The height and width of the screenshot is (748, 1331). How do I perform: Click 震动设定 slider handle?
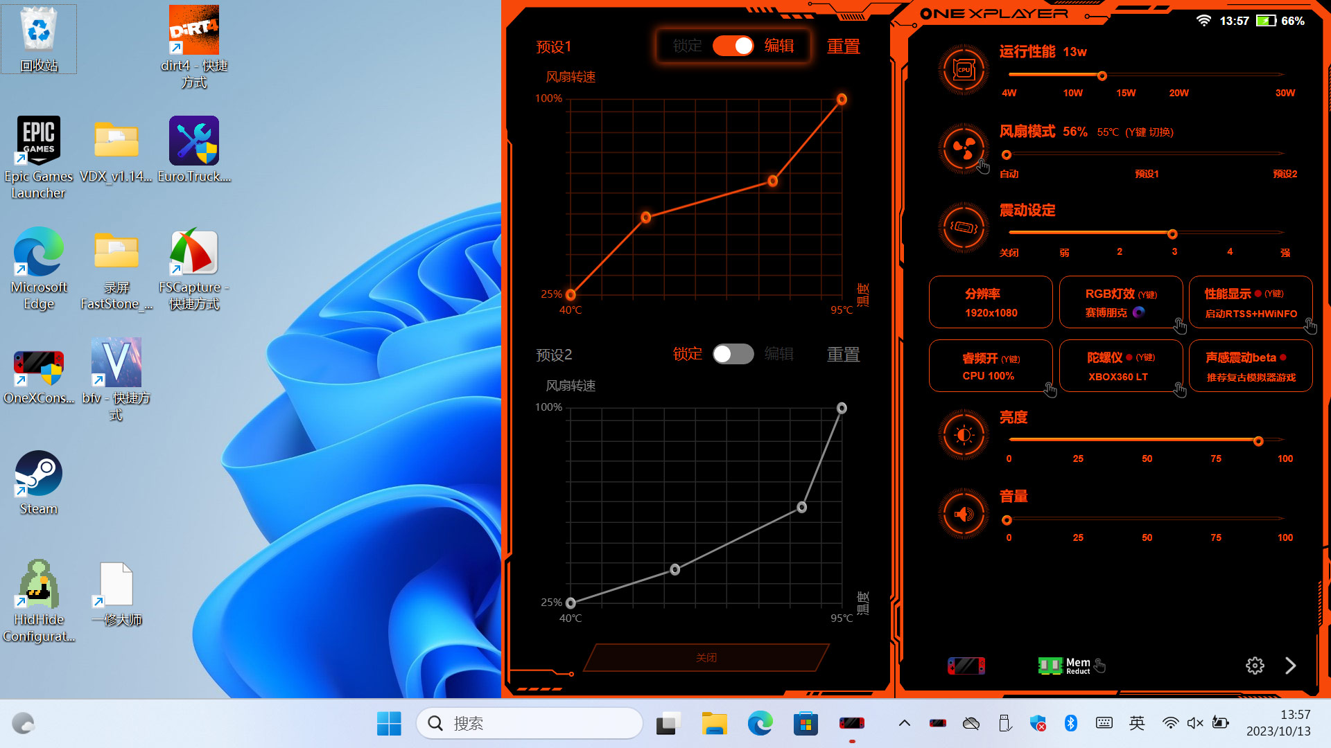(x=1172, y=234)
